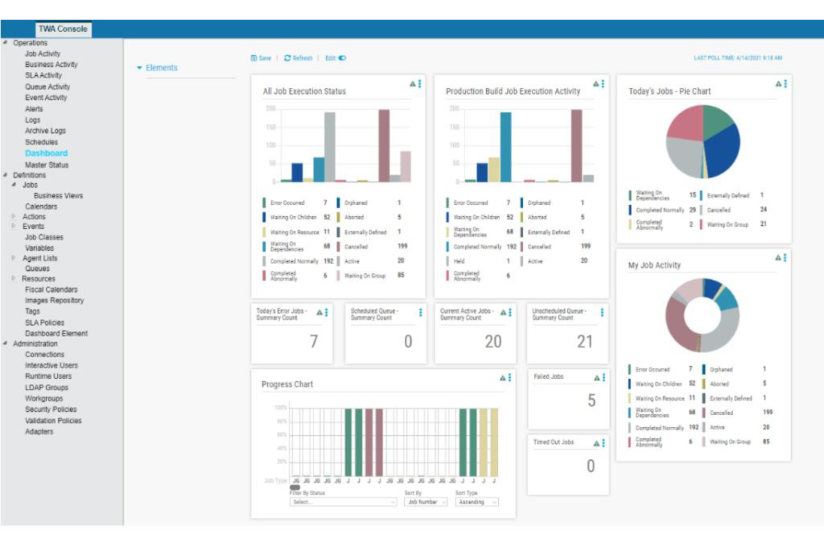The height and width of the screenshot is (550, 824).
Task: Open the three-dot menu on My Job Activity
Action: click(x=786, y=257)
